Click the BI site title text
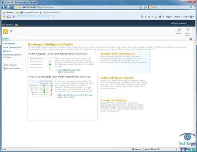This screenshot has width=197, height=152. coord(11,31)
